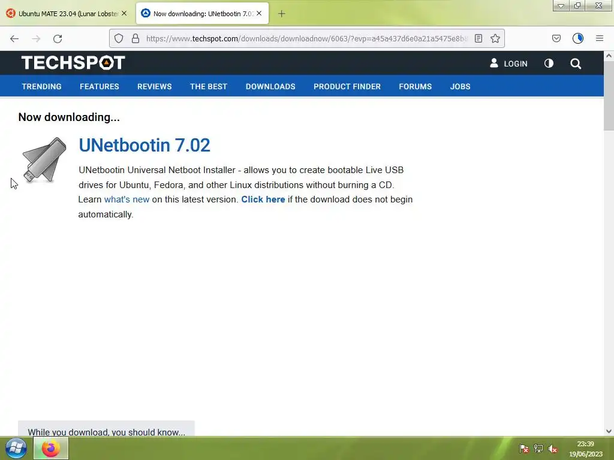The image size is (614, 460).
Task: Open the tracking protection shield icon
Action: point(119,38)
